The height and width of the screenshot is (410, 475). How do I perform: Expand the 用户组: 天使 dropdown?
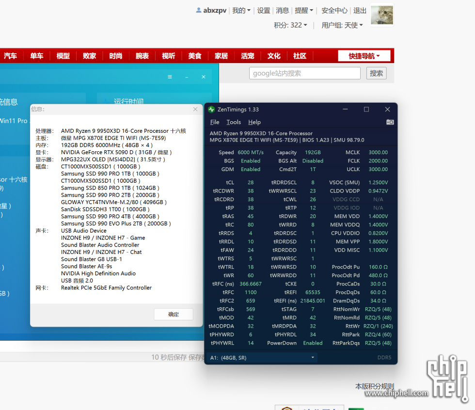pyautogui.click(x=342, y=25)
